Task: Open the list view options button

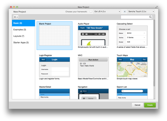Action: [16, 17]
